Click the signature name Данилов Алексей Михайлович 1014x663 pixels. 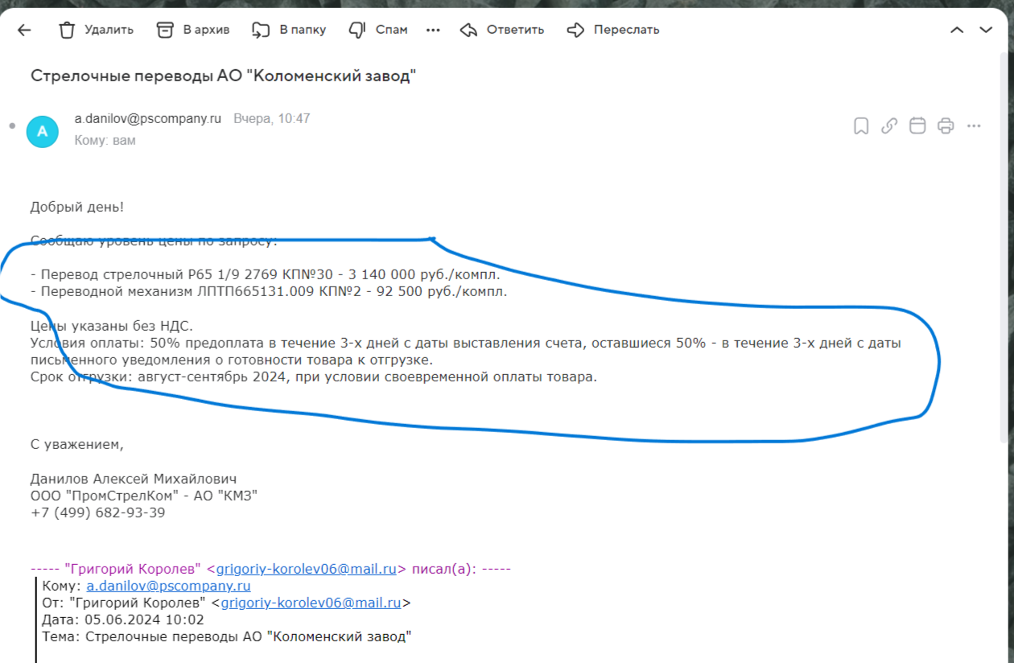click(x=134, y=479)
